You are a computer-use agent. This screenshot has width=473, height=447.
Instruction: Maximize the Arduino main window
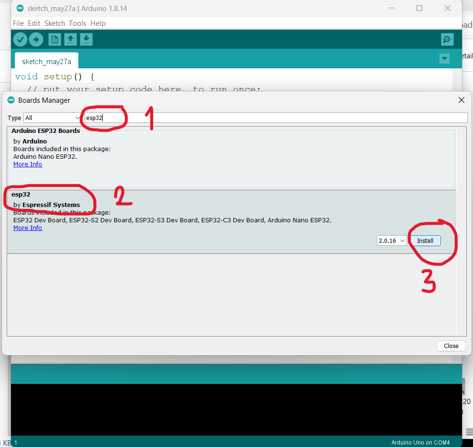click(419, 9)
